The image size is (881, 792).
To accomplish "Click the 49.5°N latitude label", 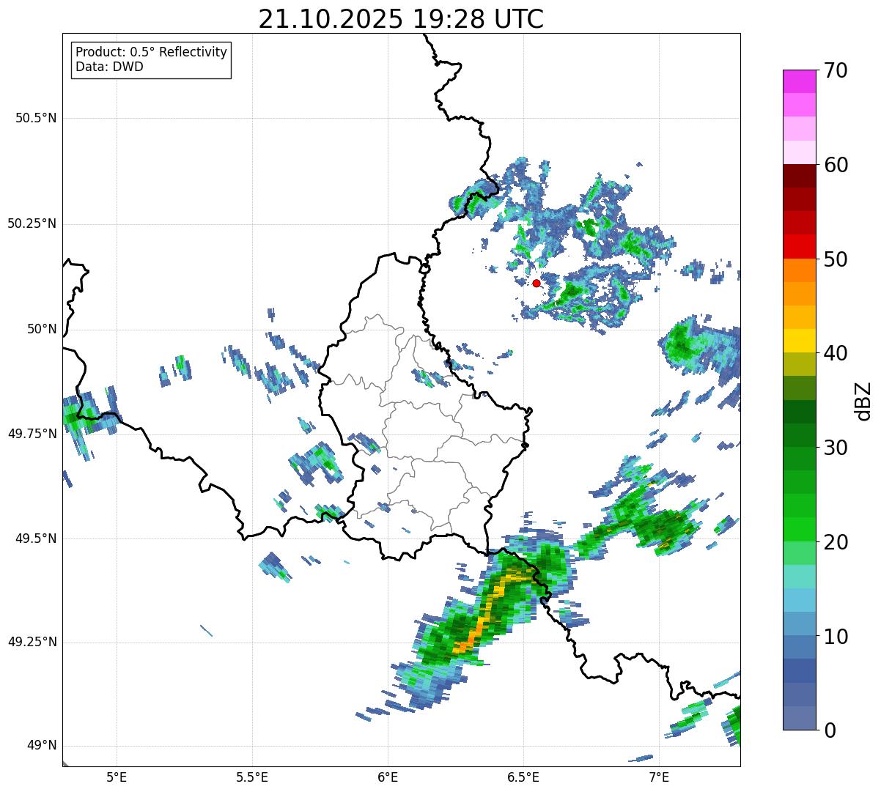I will (x=36, y=539).
